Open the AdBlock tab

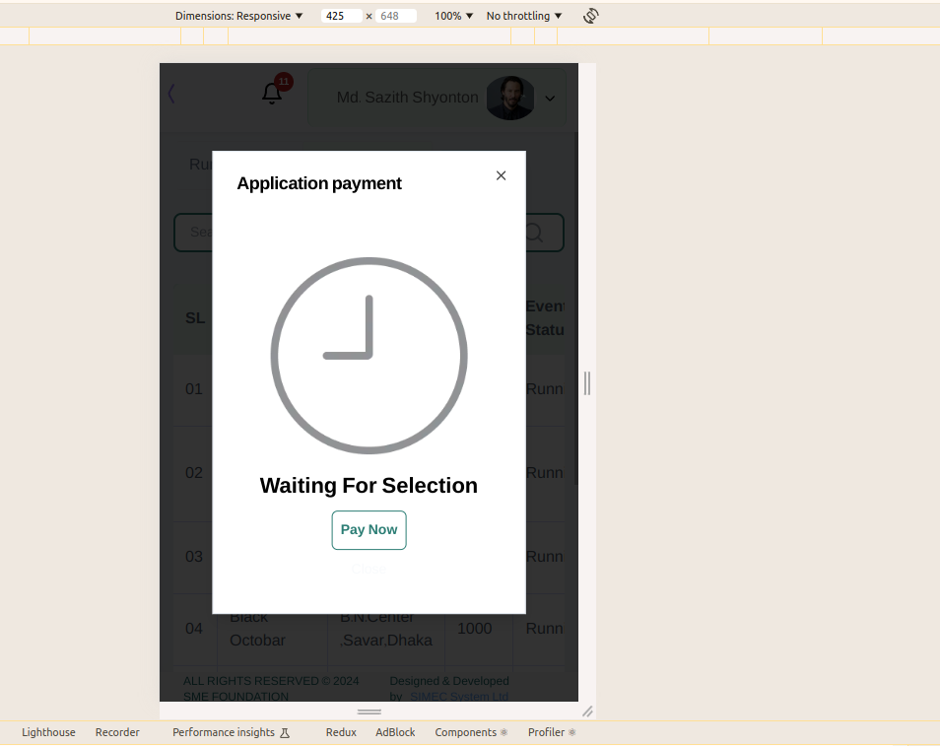click(x=396, y=732)
